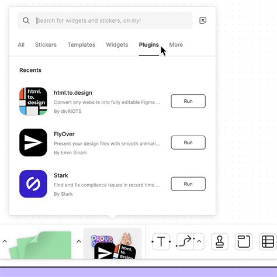
Task: Select the Text tool
Action: 161,241
